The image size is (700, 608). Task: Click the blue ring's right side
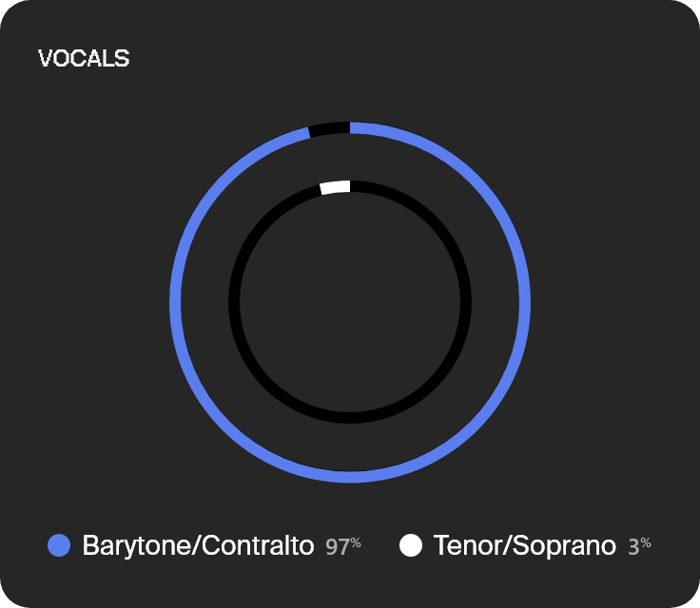[x=525, y=302]
